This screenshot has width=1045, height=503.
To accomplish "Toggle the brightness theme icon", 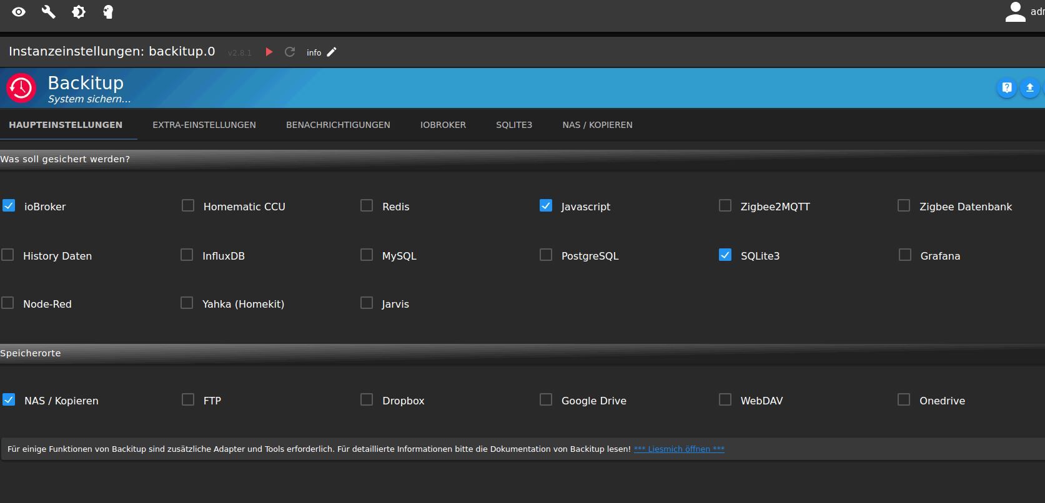I will tap(79, 12).
